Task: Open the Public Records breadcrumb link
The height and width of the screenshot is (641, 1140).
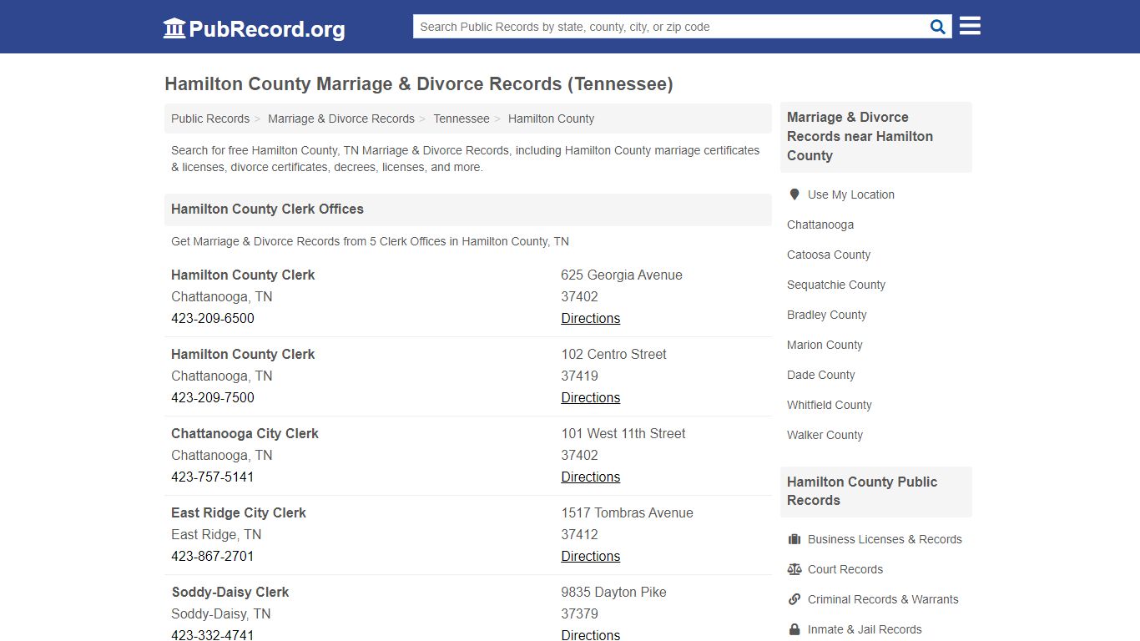Action: coord(210,119)
